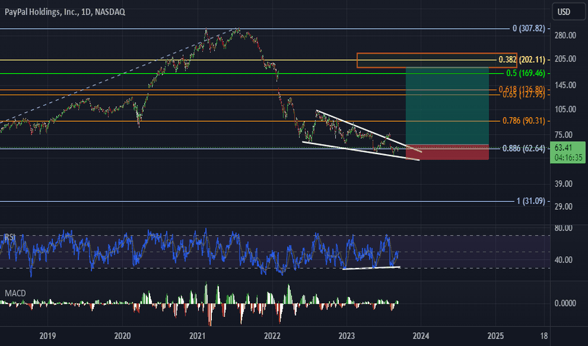This screenshot has width=588, height=346.
Task: Select the 0.5 (169.46) Fibonacci label
Action: pyautogui.click(x=526, y=73)
